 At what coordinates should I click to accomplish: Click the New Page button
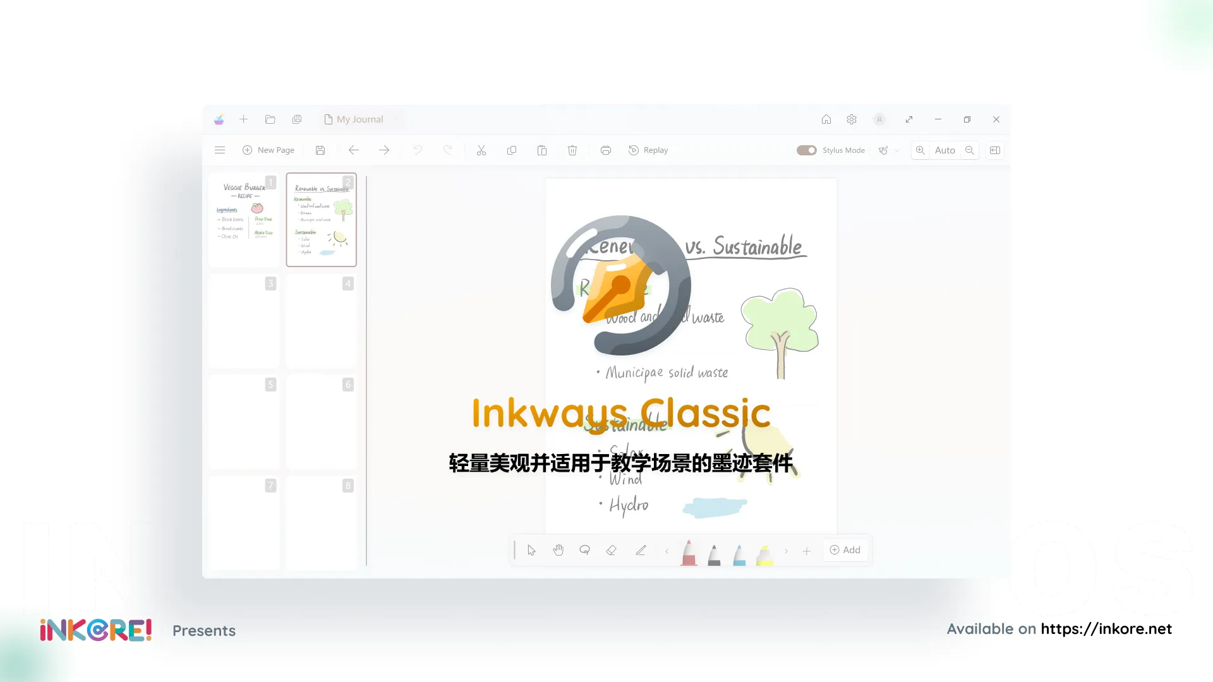pyautogui.click(x=269, y=150)
